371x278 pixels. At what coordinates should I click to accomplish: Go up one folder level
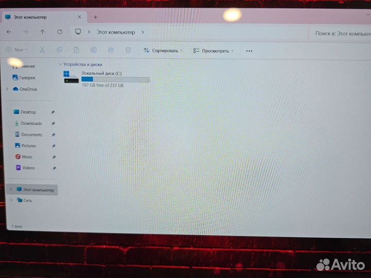click(43, 32)
